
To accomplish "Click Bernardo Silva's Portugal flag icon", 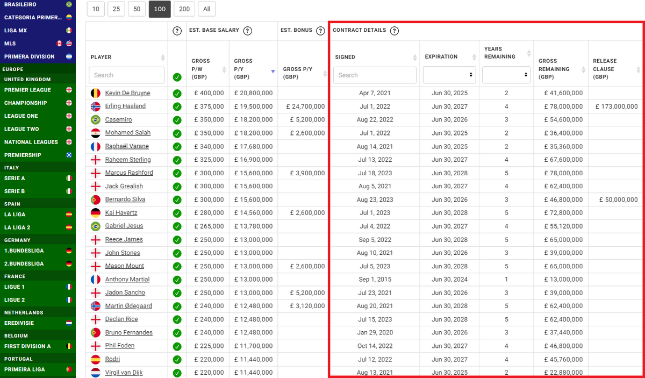I will click(96, 199).
